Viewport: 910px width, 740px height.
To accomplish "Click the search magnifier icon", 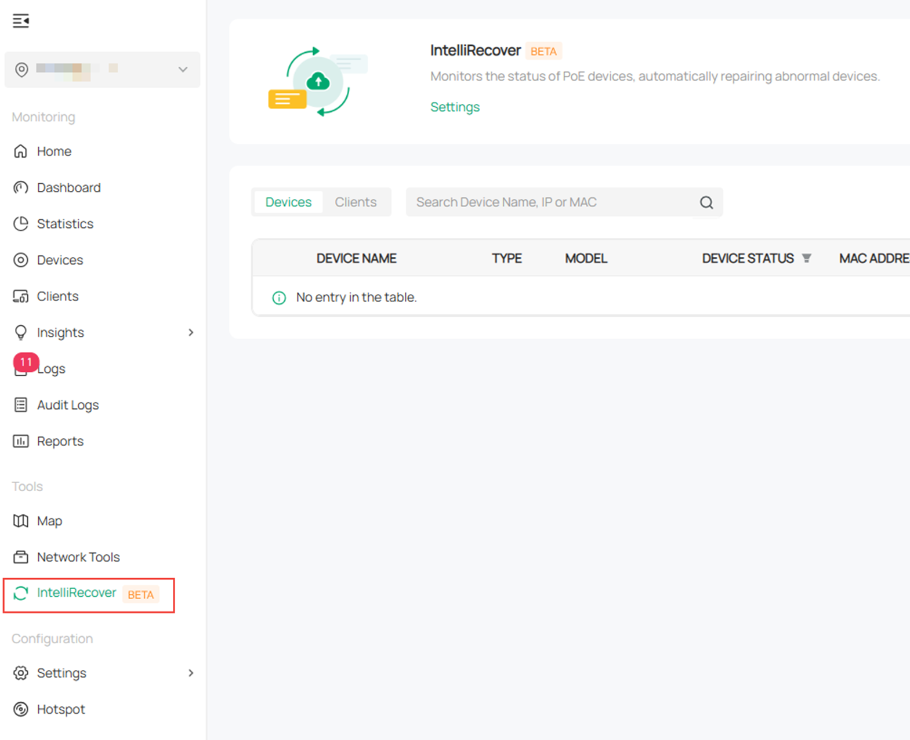I will click(706, 202).
